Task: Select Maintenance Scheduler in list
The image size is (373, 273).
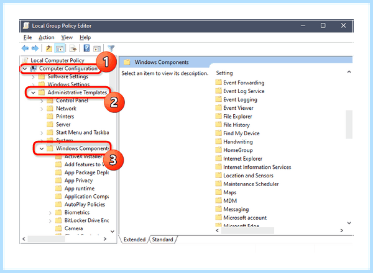Action: tap(251, 184)
